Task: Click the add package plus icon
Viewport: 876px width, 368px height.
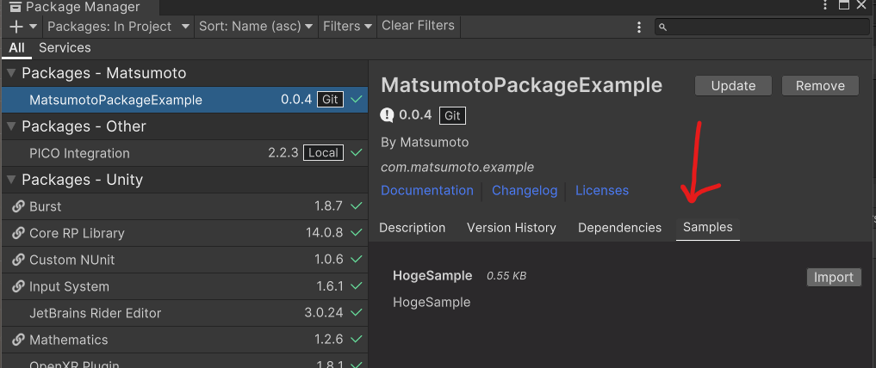Action: click(x=16, y=27)
